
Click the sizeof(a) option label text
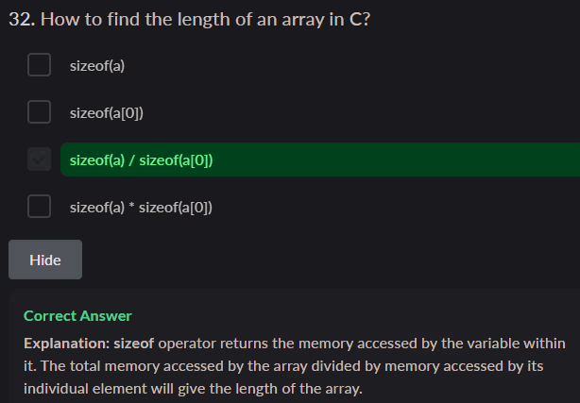tap(97, 66)
